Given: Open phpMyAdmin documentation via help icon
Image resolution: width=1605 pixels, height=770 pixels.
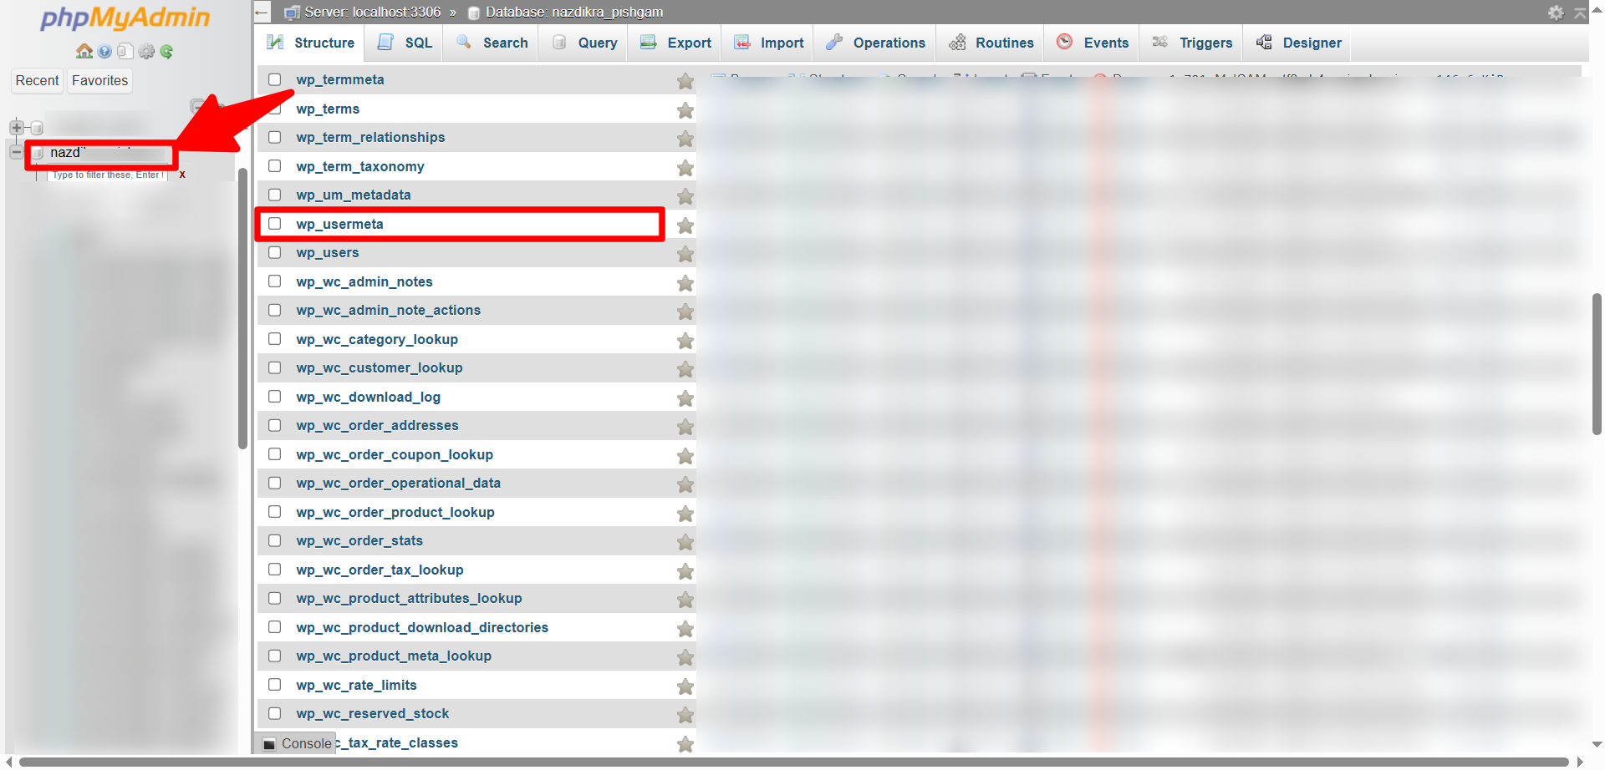Looking at the screenshot, I should pyautogui.click(x=104, y=51).
